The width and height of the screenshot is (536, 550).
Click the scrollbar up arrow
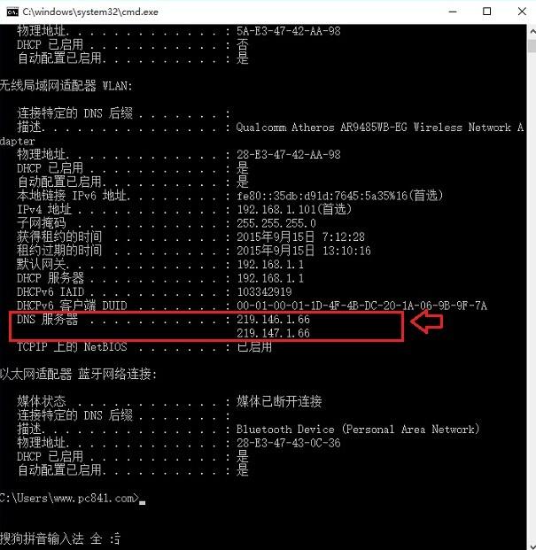532,32
